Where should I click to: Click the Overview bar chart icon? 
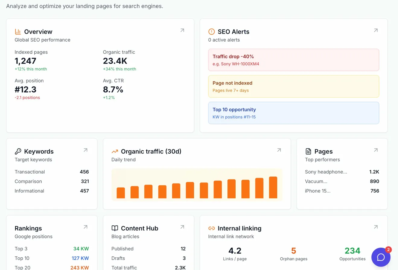pos(17,31)
